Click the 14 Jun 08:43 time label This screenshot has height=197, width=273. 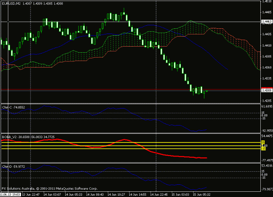coord(95,194)
